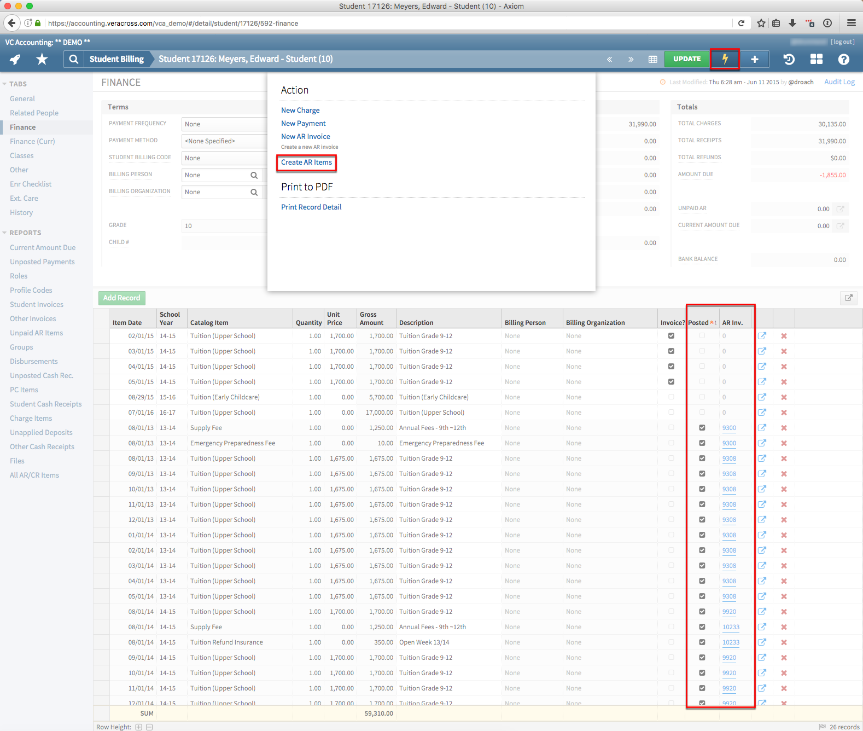Select Create AR Items action

click(306, 163)
